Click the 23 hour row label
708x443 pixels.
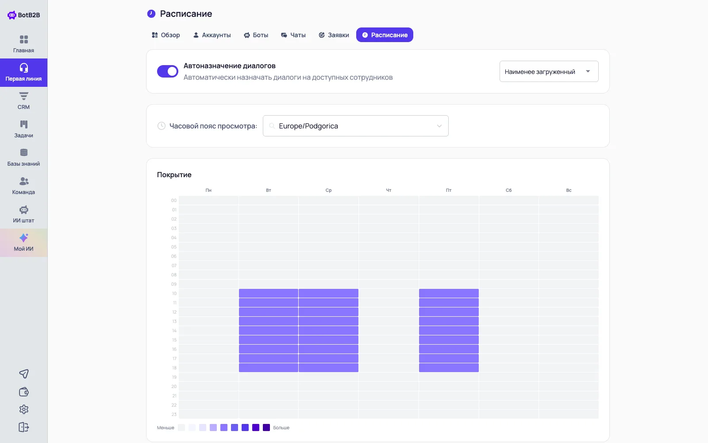[x=174, y=414]
